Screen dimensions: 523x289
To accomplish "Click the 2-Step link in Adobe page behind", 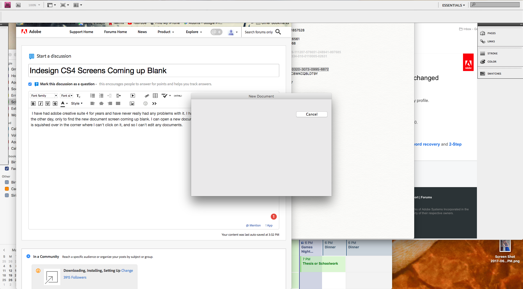I will coord(455,144).
